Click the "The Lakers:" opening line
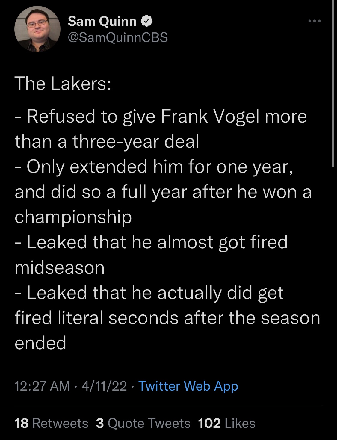The image size is (337, 440). [63, 83]
